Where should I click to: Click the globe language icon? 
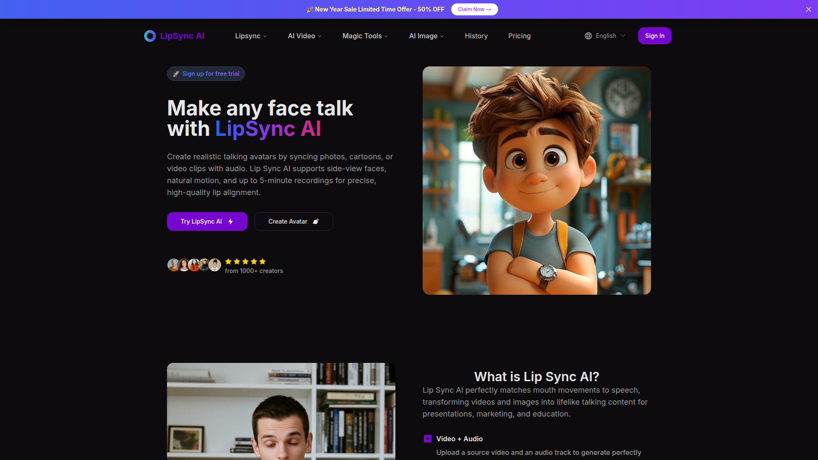point(588,36)
